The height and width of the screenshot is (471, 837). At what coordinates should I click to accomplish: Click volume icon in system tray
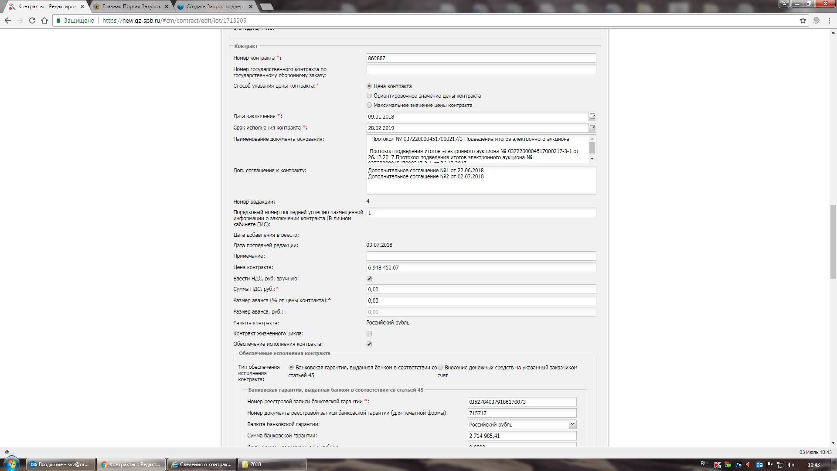[x=791, y=464]
